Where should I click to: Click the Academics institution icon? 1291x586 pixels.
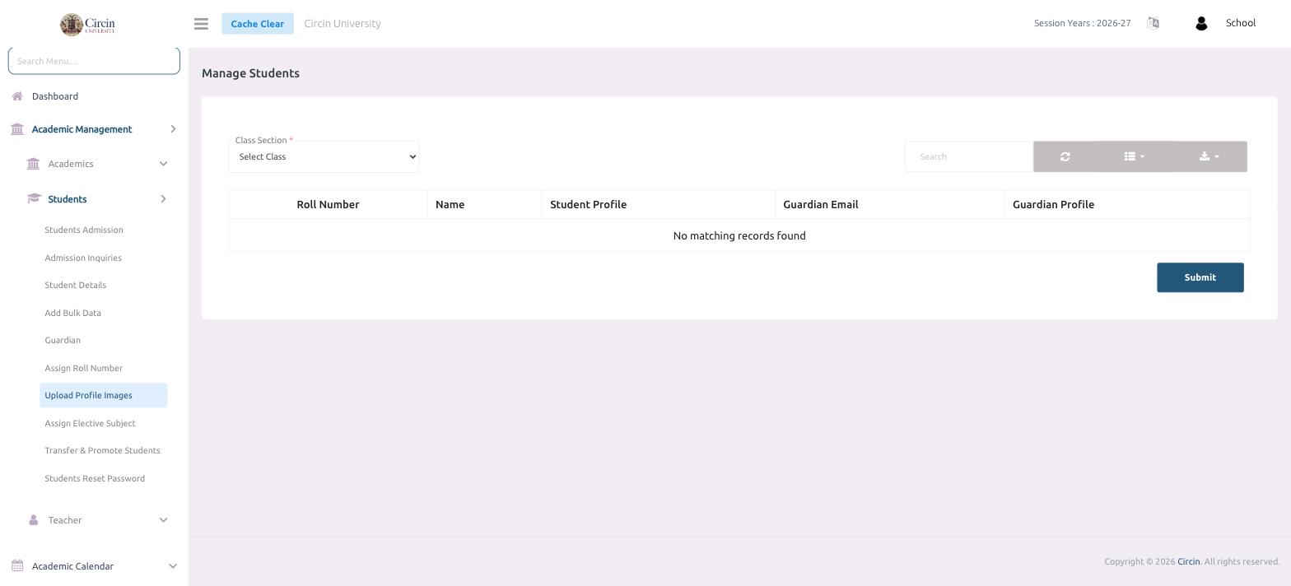[33, 164]
